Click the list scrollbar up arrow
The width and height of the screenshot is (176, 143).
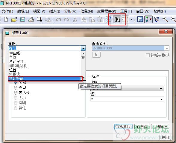(x=83, y=54)
